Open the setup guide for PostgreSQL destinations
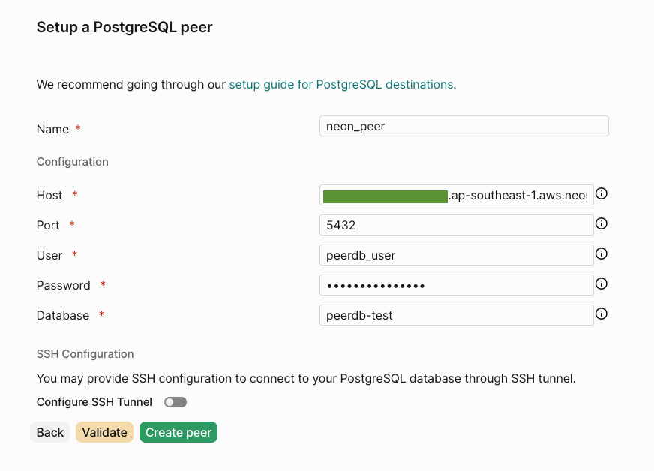This screenshot has height=471, width=654. pyautogui.click(x=340, y=84)
